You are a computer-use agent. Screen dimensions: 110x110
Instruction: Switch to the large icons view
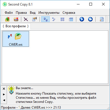(x=46, y=19)
